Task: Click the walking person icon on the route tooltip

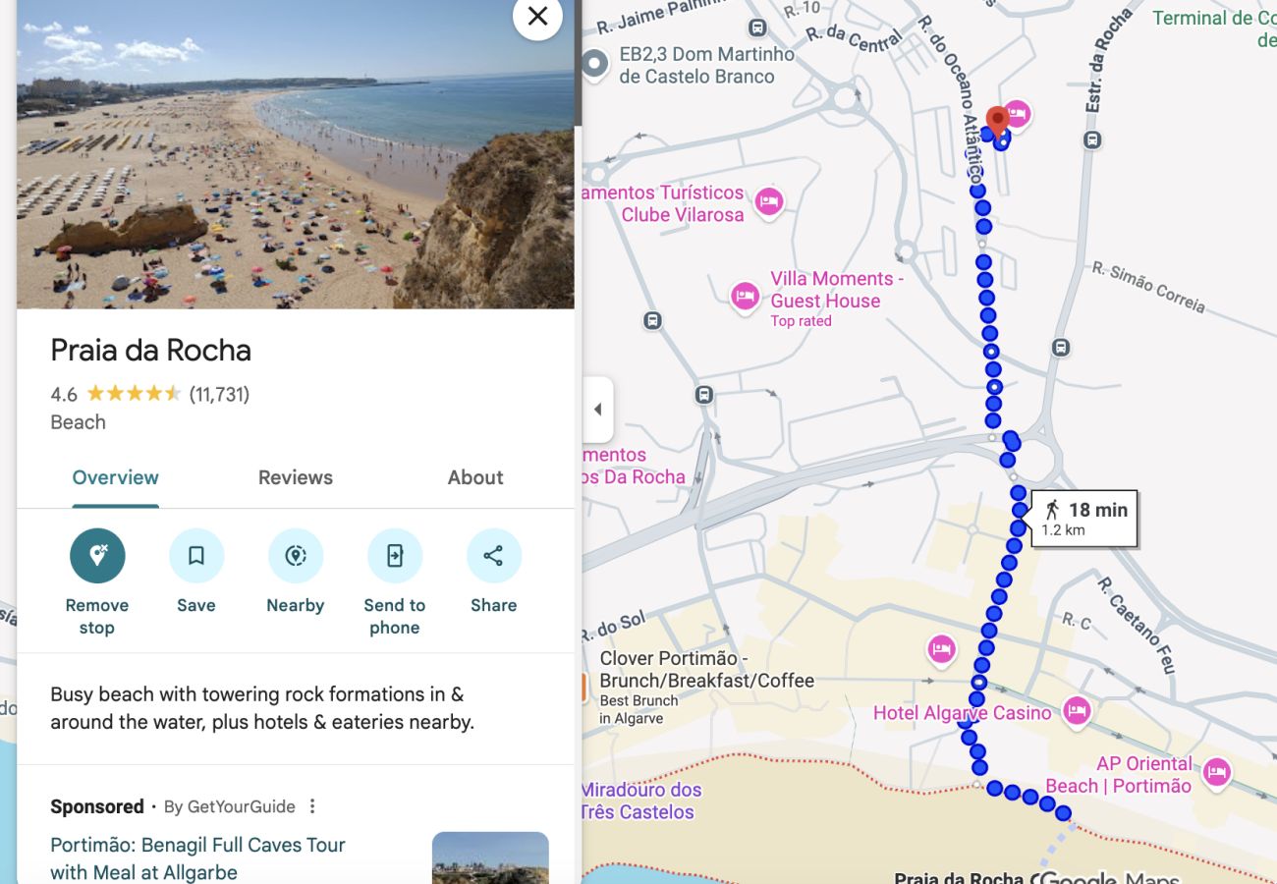Action: click(x=1053, y=509)
